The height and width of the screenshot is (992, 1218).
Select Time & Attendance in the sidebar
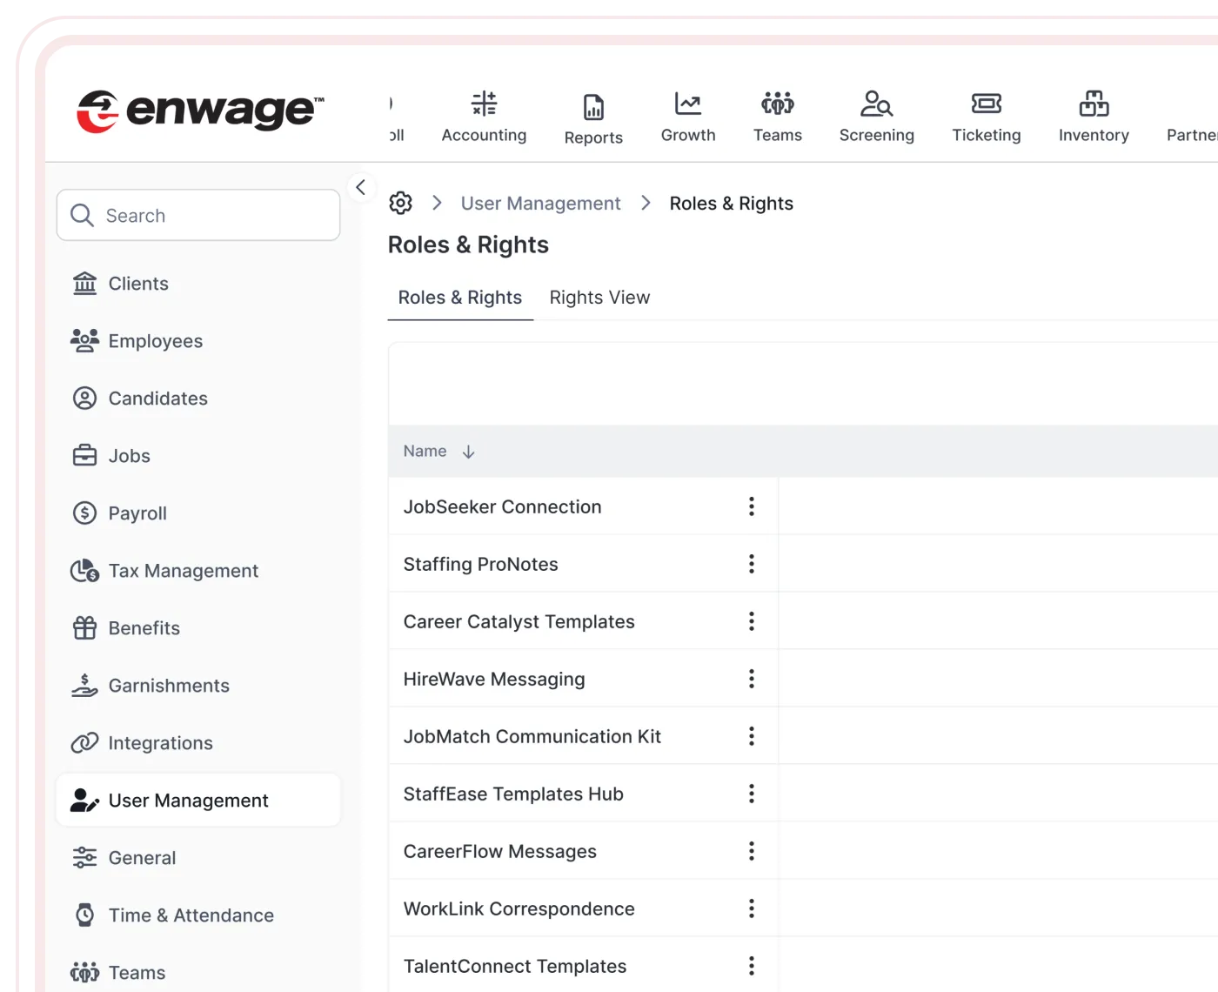coord(191,915)
